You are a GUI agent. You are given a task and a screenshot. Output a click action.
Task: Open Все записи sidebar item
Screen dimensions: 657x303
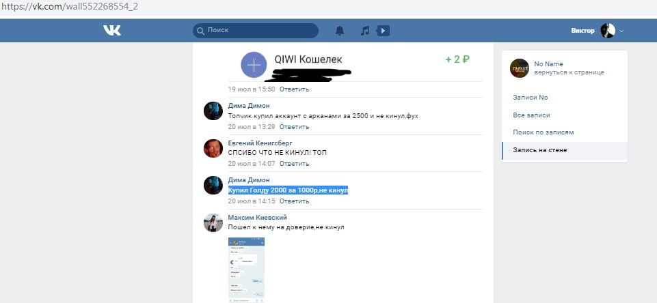click(x=531, y=115)
